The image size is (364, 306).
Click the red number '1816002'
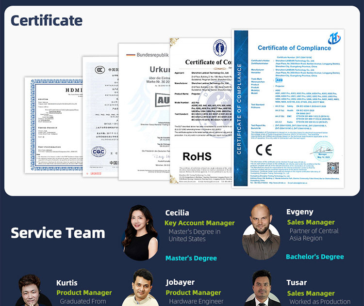pyautogui.click(x=96, y=173)
